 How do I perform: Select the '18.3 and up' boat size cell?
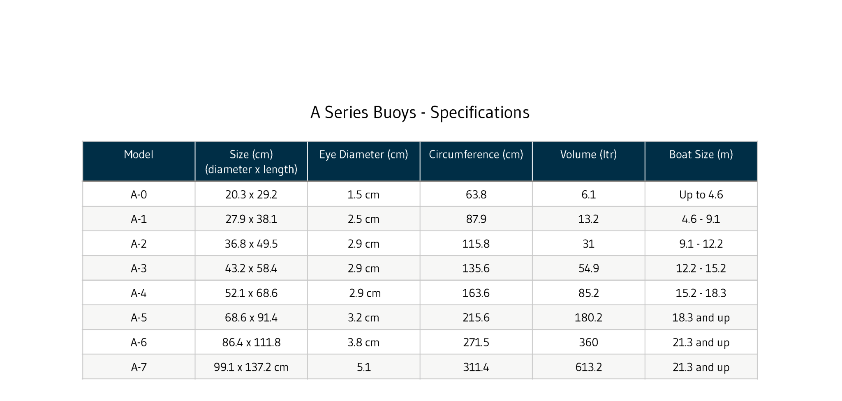(x=701, y=318)
